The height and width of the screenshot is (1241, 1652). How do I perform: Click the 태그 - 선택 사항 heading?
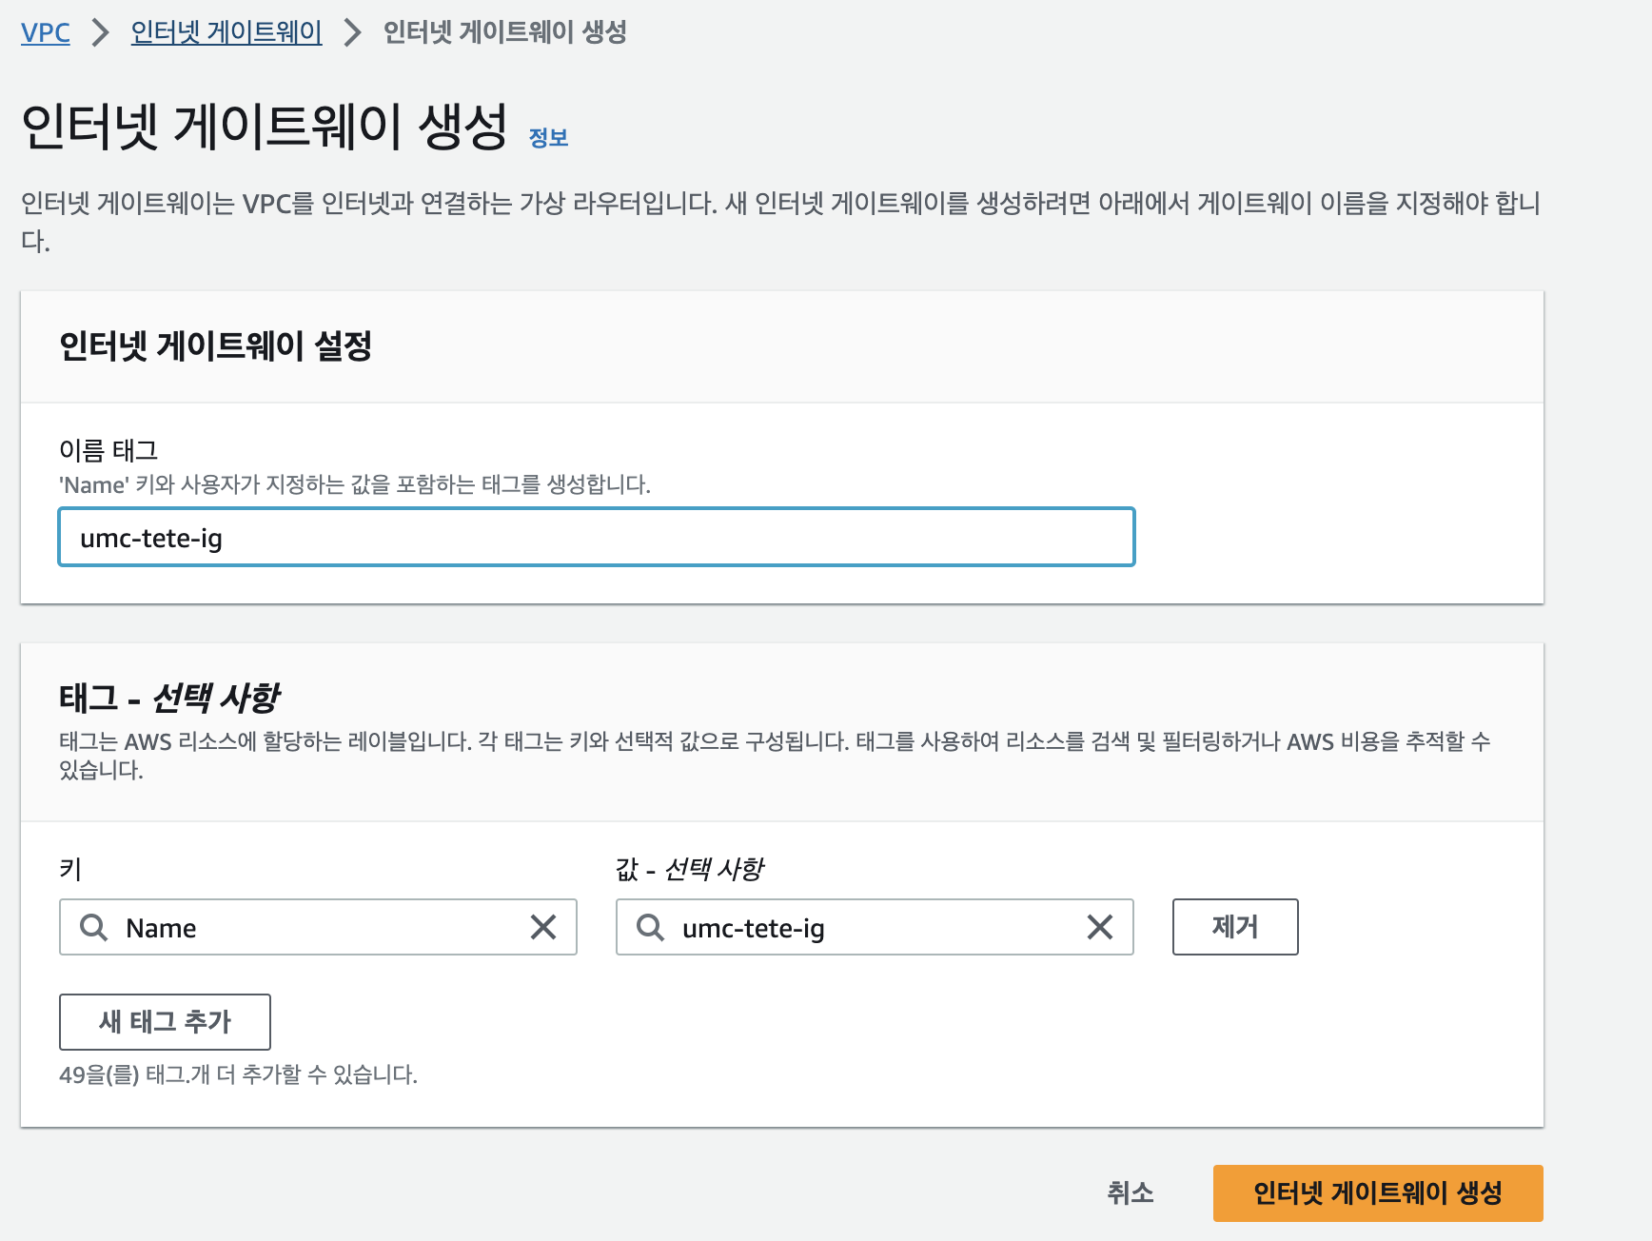coord(169,698)
